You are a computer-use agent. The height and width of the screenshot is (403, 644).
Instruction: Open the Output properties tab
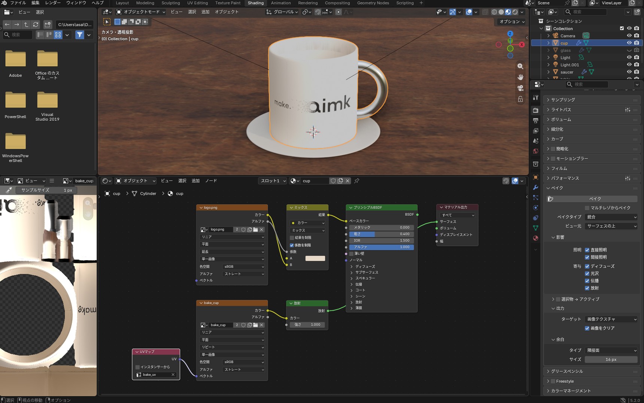tap(536, 120)
